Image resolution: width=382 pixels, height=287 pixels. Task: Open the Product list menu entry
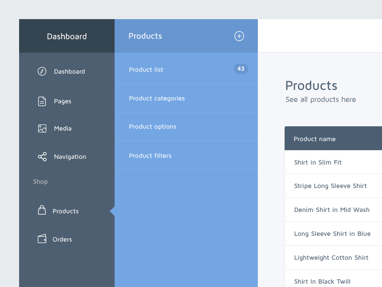pyautogui.click(x=146, y=69)
